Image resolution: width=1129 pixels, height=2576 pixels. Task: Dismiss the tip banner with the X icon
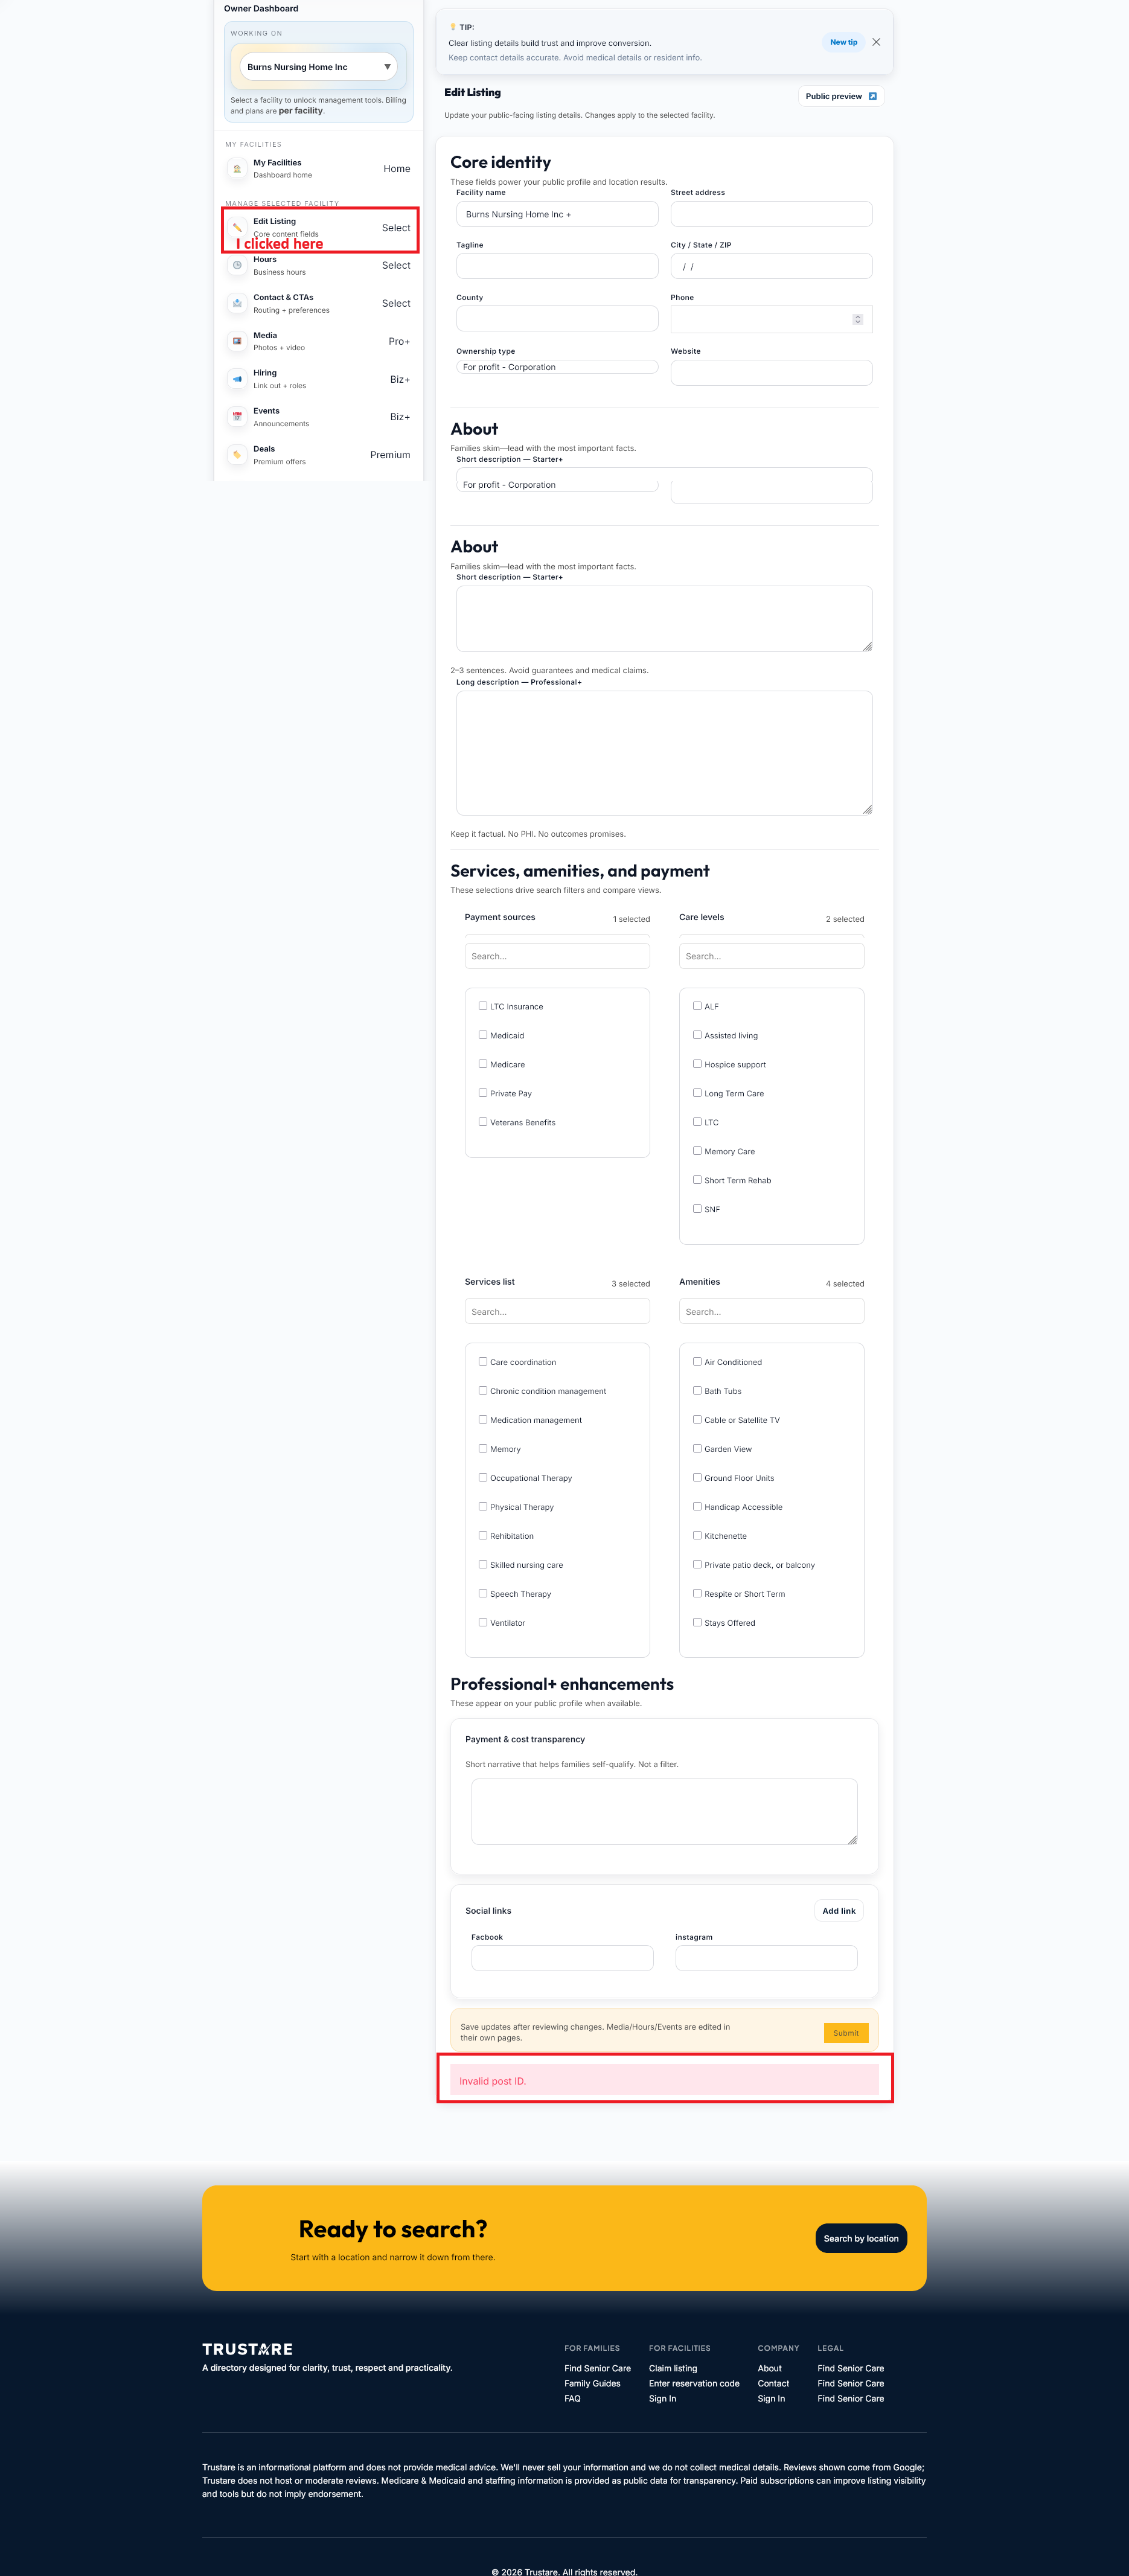[x=876, y=42]
